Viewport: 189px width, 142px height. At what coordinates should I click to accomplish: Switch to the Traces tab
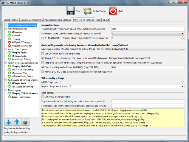pos(15,20)
